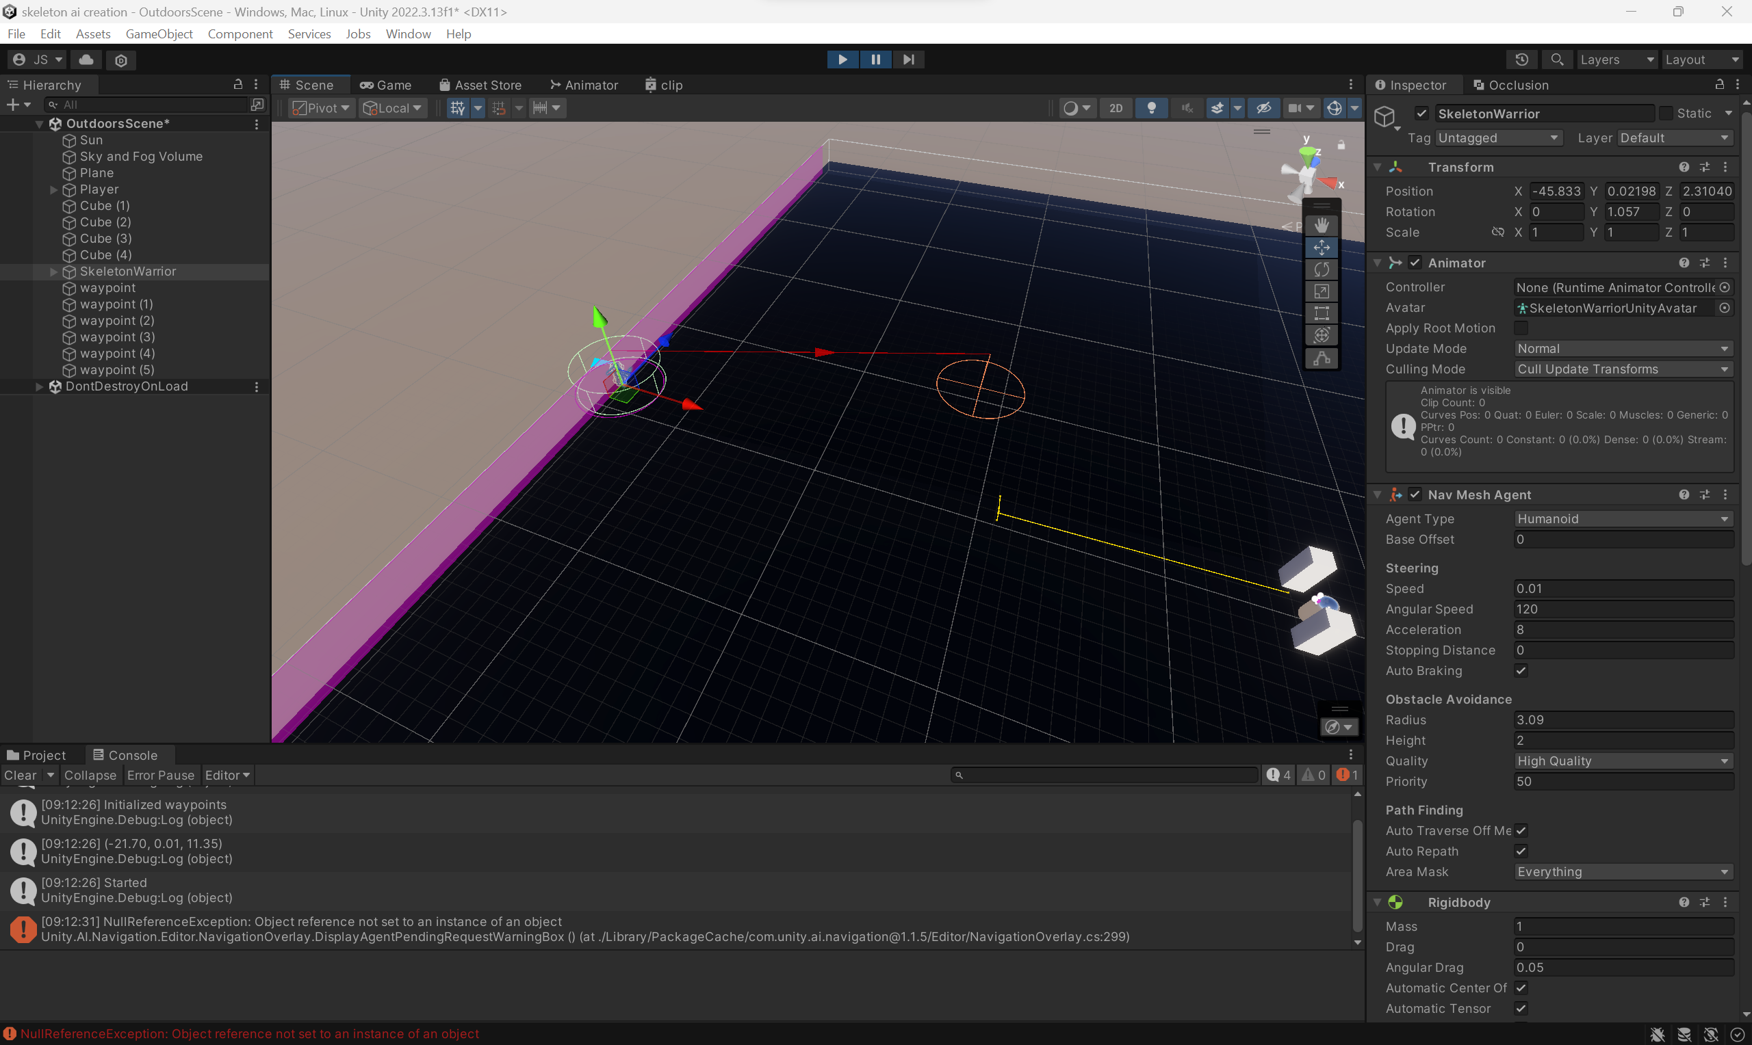Enable the Static checkbox for SkeletonWarrior
The image size is (1752, 1045).
[1667, 113]
